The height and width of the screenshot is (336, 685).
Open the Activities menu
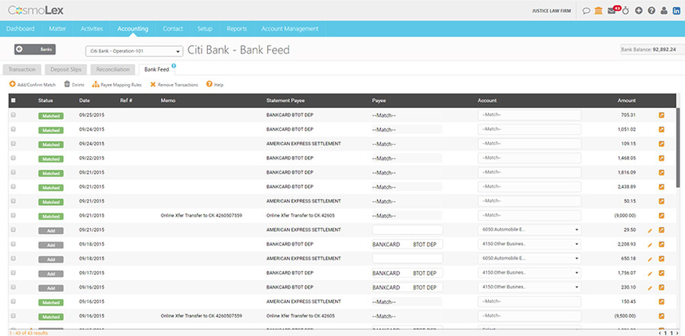tap(92, 29)
